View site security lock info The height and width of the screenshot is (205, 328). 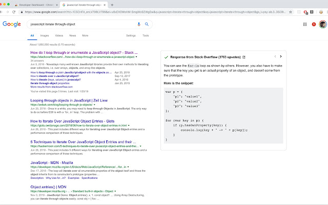point(22,12)
